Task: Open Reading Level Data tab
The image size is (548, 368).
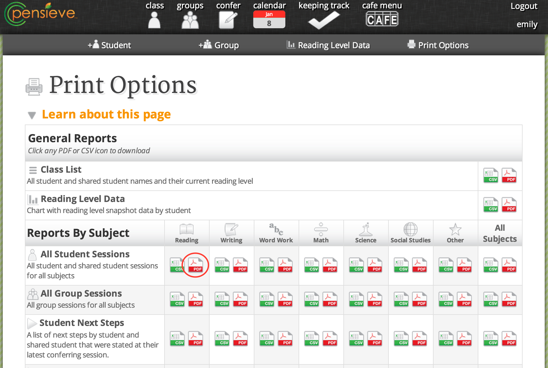Action: click(328, 45)
